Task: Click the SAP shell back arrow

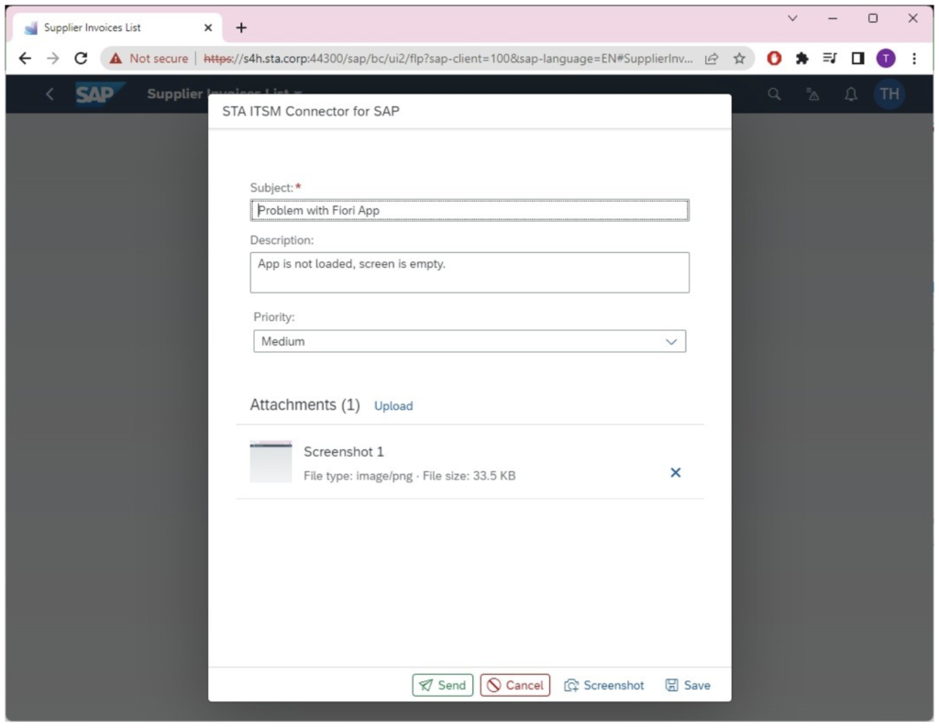Action: (x=50, y=94)
